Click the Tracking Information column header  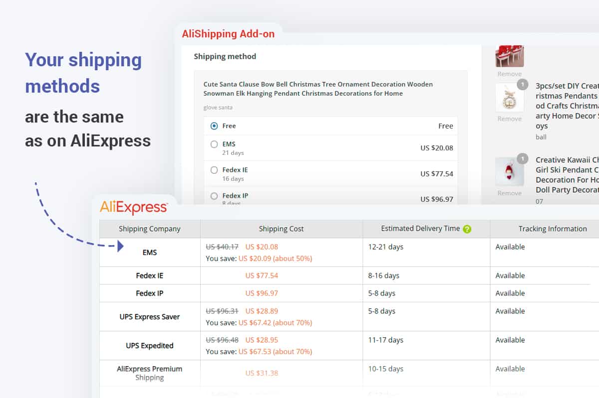pyautogui.click(x=552, y=229)
